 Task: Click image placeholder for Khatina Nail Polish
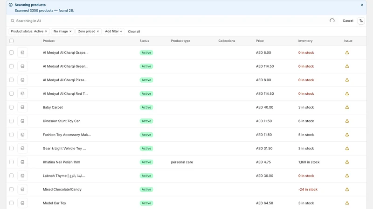click(22, 162)
